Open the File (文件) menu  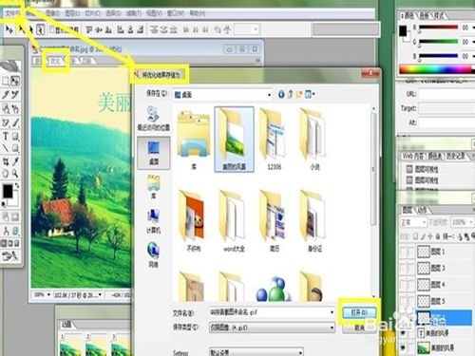[12, 13]
